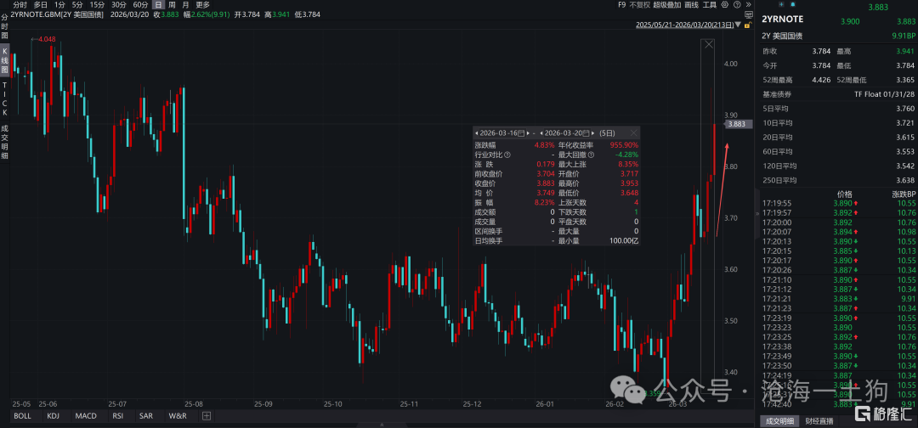Screen dimensions: 918x428
Task: Close the interval statistics popup
Action: pos(634,133)
